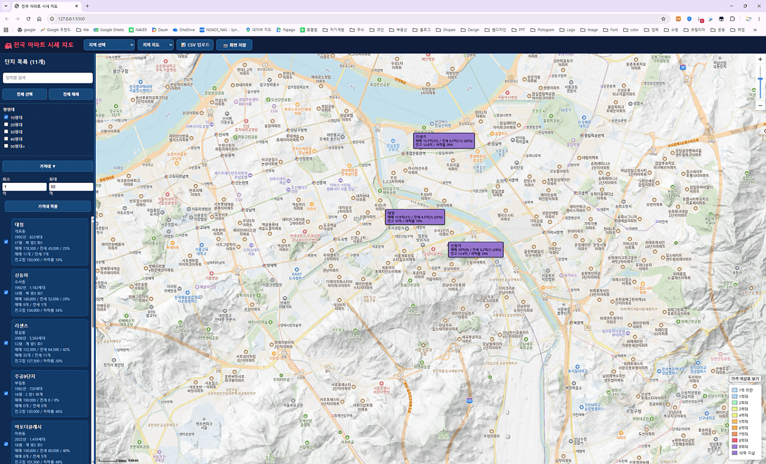Open the tab search chevron in Chrome

[x=6, y=6]
